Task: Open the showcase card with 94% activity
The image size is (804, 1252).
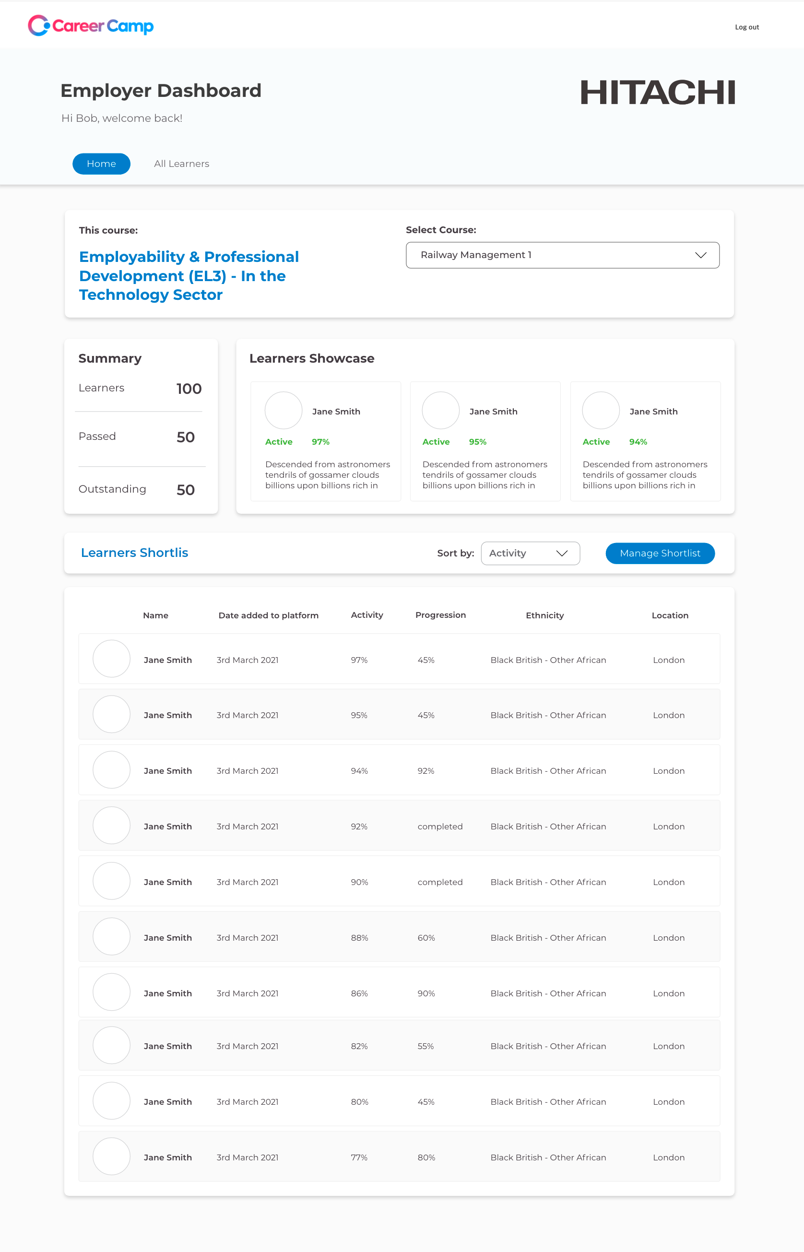Action: coord(645,441)
